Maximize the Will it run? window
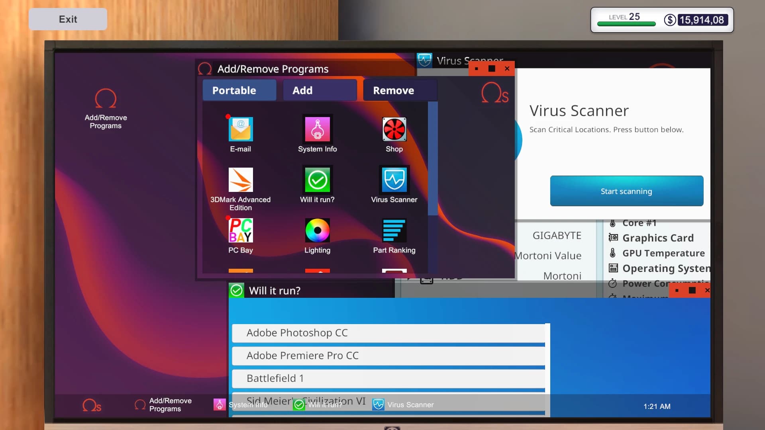The height and width of the screenshot is (430, 765). pyautogui.click(x=692, y=290)
